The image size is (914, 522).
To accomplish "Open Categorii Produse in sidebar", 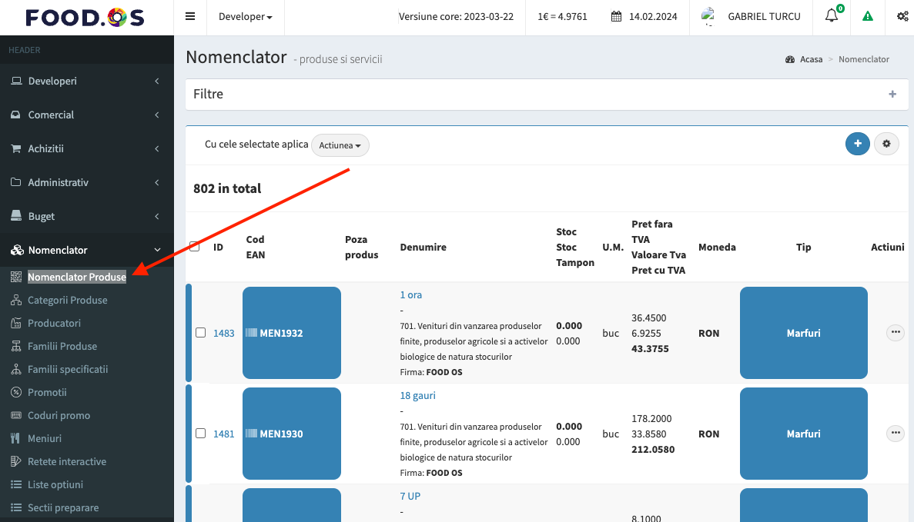I will pos(68,301).
